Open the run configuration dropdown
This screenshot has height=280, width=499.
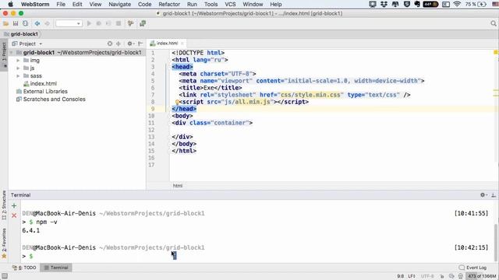point(69,23)
